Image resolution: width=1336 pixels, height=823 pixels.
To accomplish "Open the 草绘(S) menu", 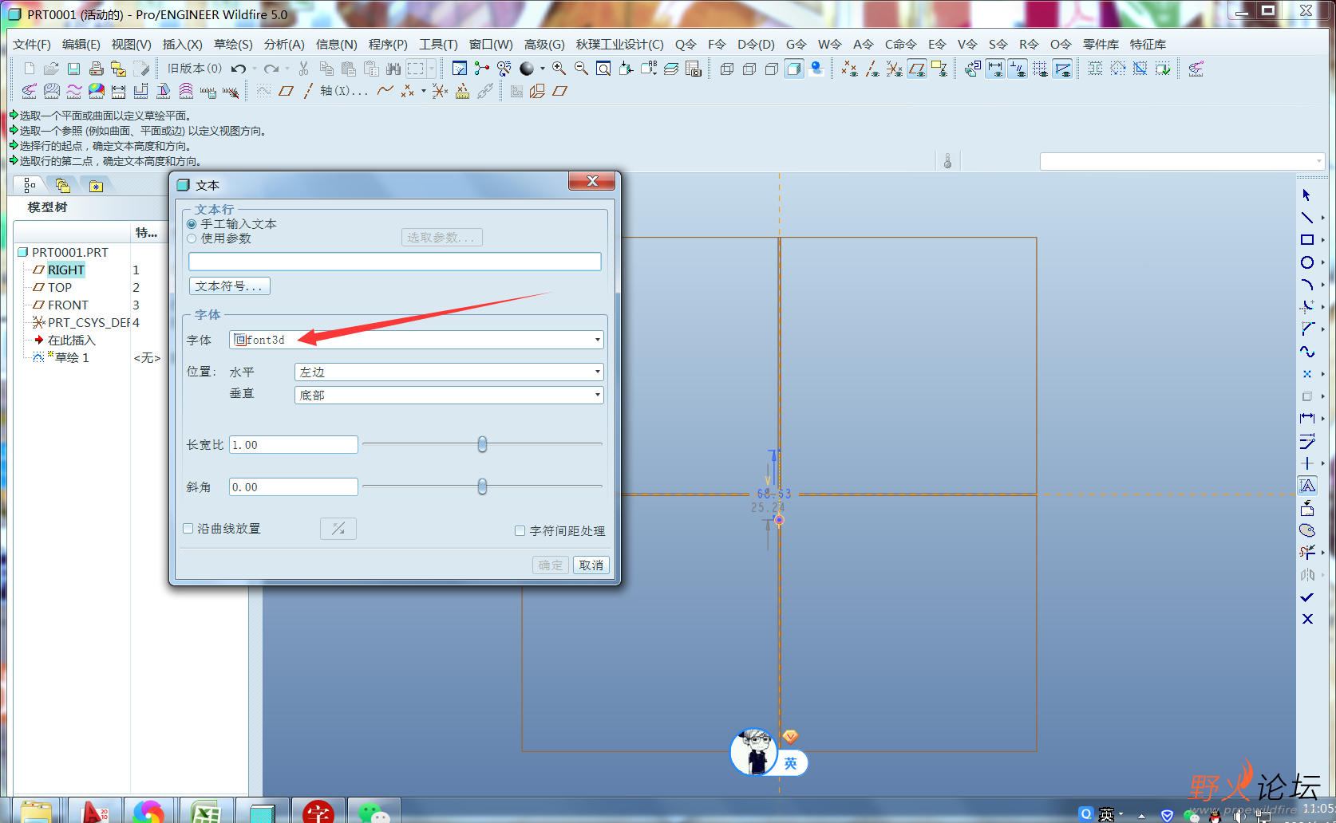I will click(233, 45).
